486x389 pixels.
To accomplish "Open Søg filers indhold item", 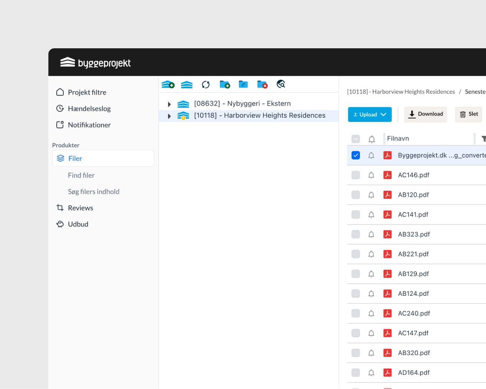I will [94, 192].
